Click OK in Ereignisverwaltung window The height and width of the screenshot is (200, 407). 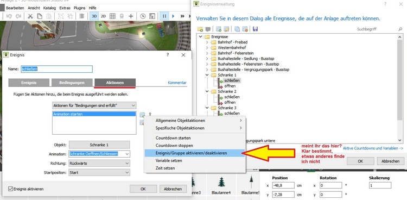coord(360,161)
